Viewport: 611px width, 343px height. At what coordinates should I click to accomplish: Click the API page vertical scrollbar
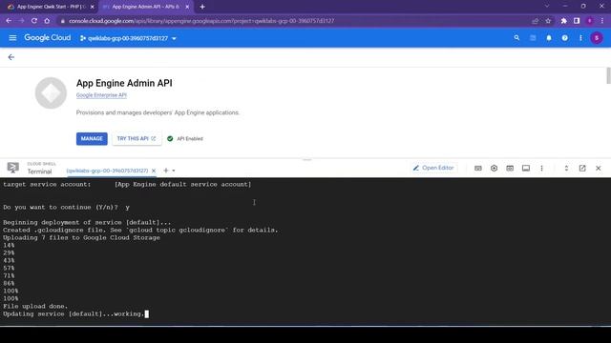pyautogui.click(x=608, y=75)
